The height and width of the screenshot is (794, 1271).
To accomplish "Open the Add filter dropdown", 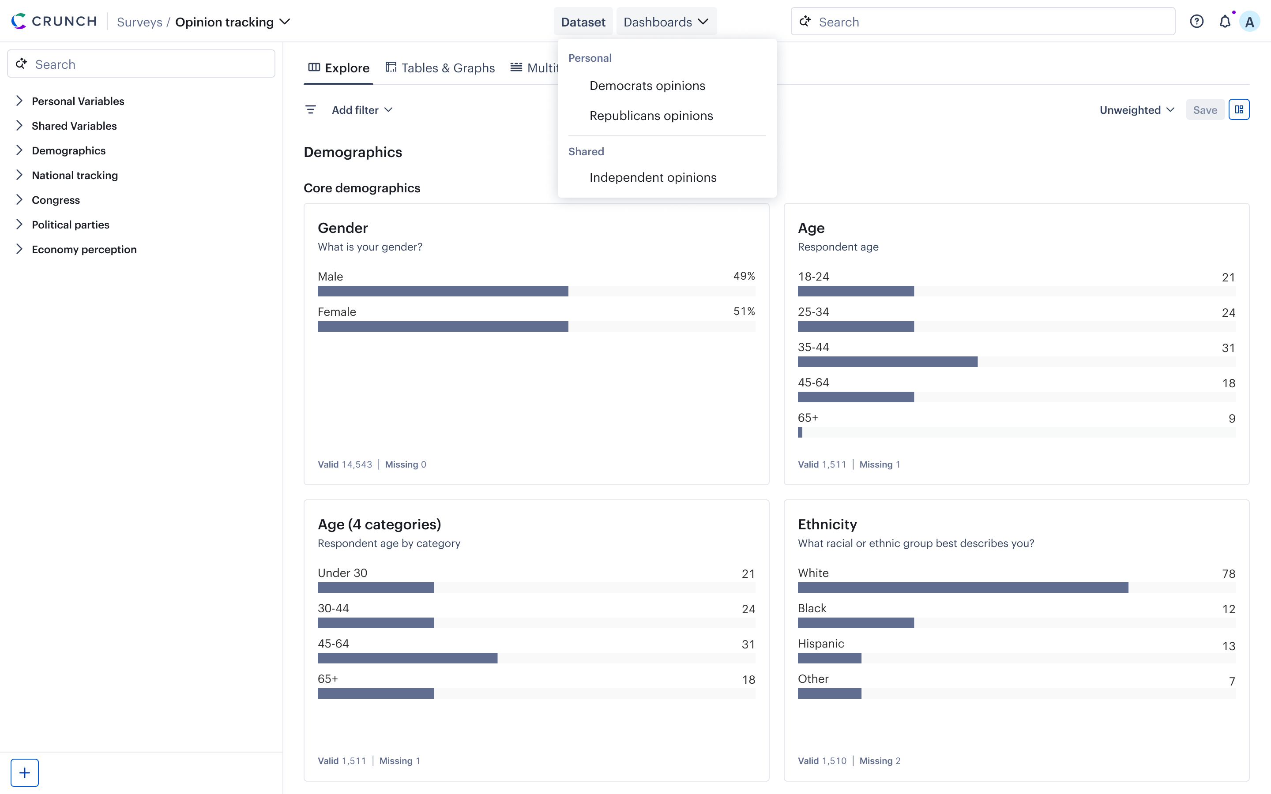I will [x=362, y=110].
